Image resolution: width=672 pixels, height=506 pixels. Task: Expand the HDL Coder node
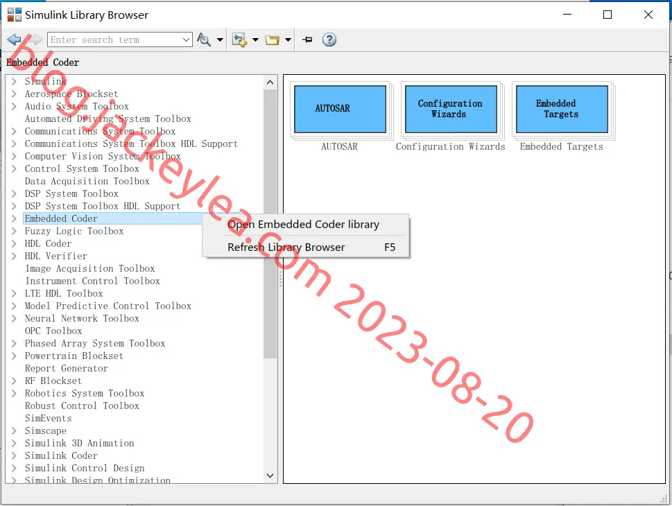(14, 243)
